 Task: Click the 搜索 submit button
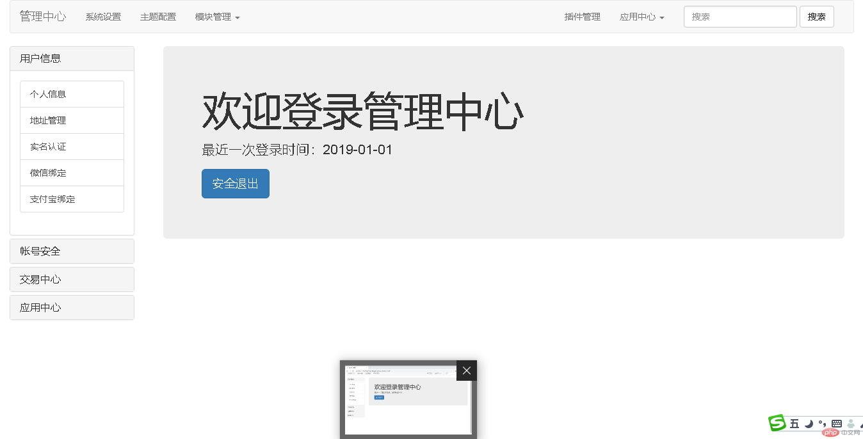click(817, 17)
